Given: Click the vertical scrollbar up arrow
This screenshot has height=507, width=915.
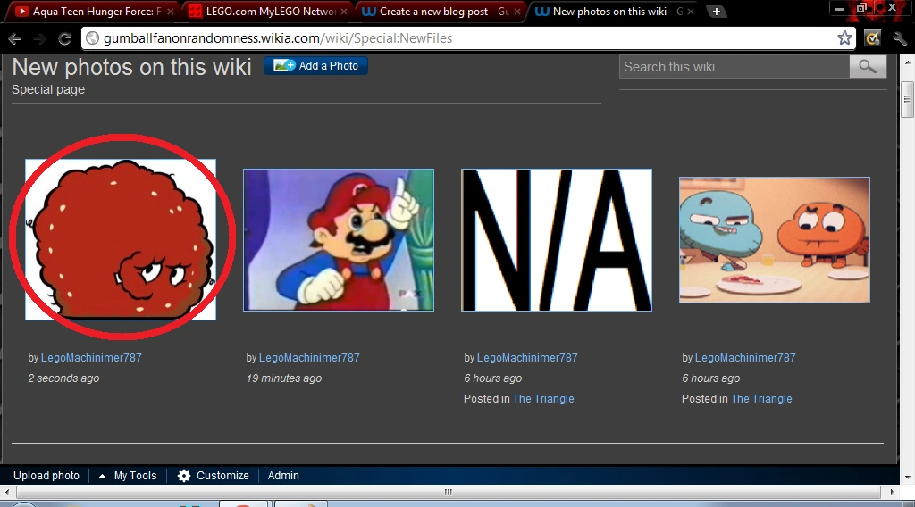Looking at the screenshot, I should click(908, 62).
